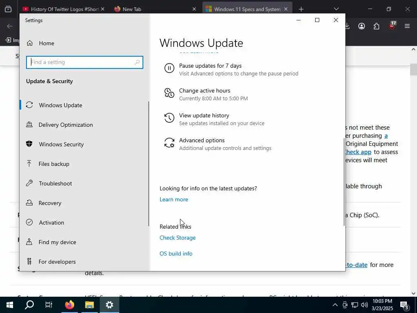The width and height of the screenshot is (417, 313).
Task: Click Firefox icon in taskbar
Action: pos(69,305)
